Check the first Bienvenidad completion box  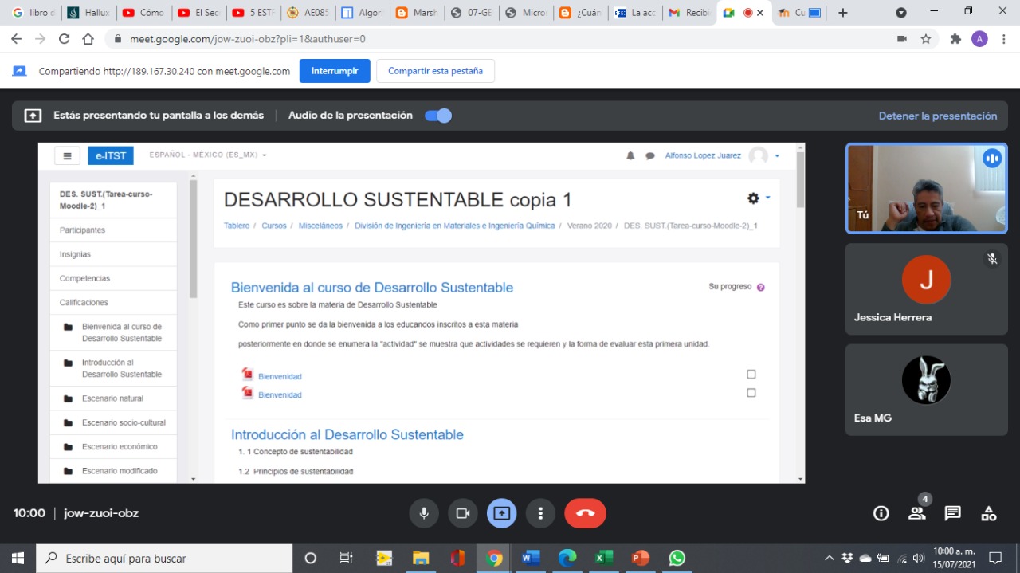[x=751, y=375]
